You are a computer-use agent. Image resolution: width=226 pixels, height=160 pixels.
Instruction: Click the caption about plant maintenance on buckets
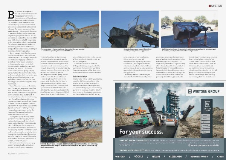pos(189,50)
